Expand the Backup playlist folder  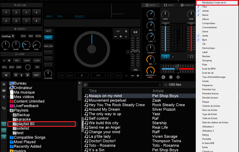pyautogui.click(x=11, y=115)
